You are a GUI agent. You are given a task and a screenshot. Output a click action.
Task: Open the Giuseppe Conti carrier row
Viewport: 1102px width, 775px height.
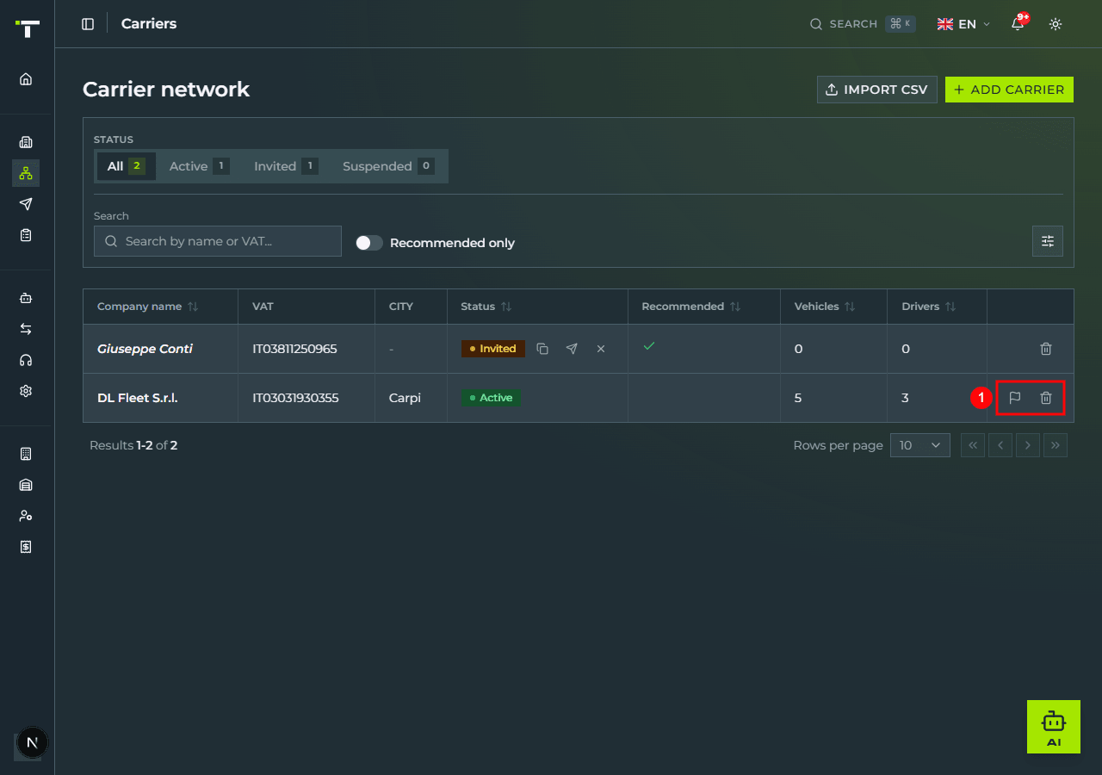579,349
